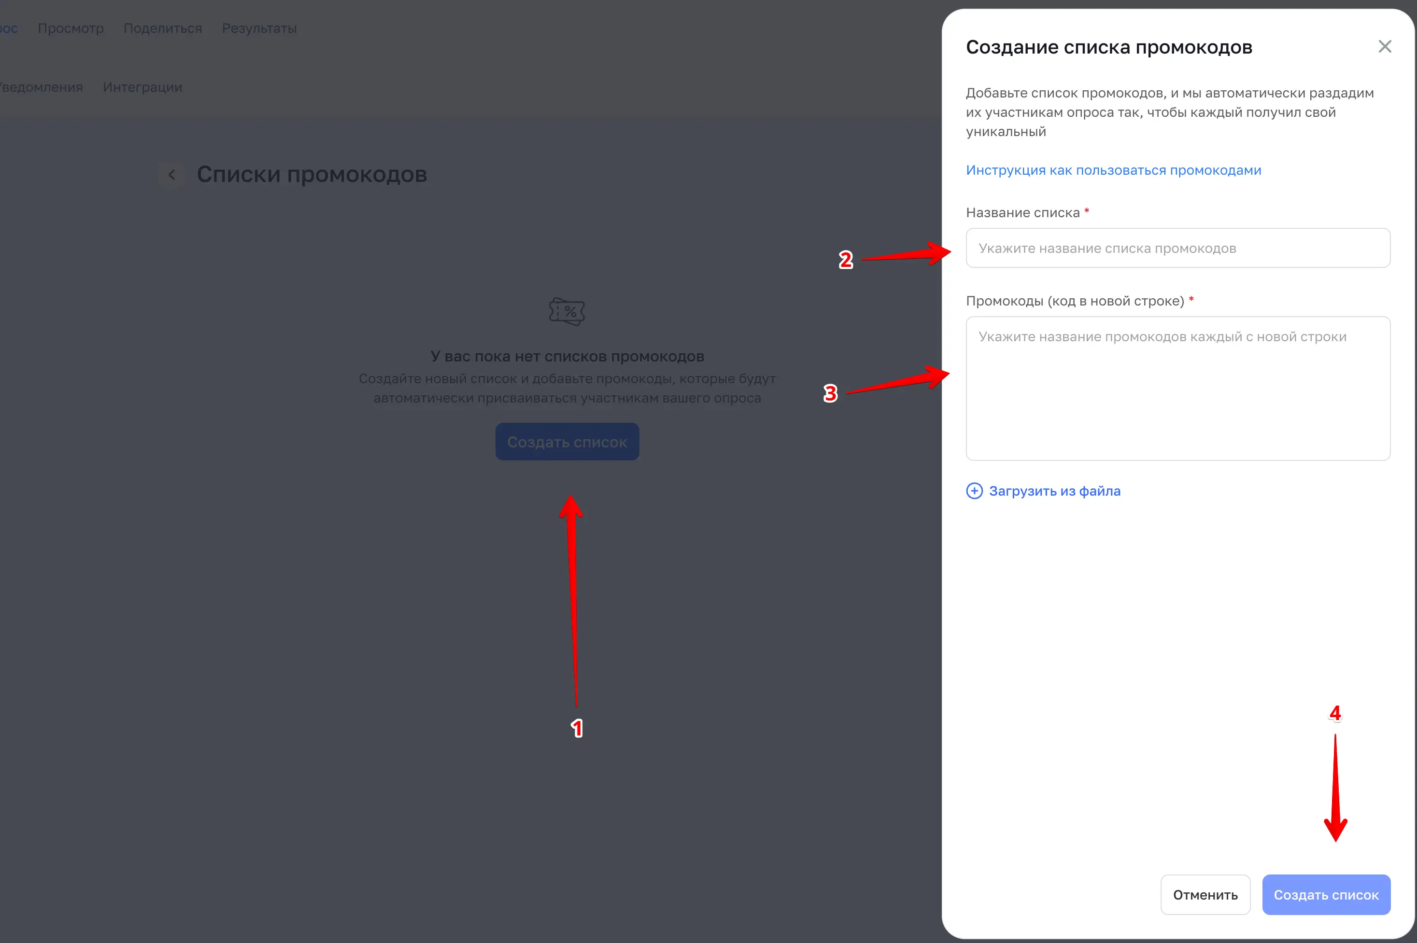
Task: Click the Списки промокодов page heading
Action: click(x=312, y=174)
